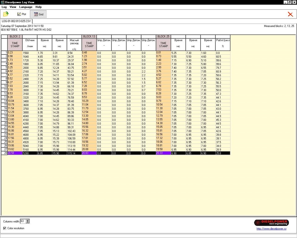This screenshot has width=297, height=238.
Task: Click the highlighted timestamp 20.83
Action: pos(89,153)
